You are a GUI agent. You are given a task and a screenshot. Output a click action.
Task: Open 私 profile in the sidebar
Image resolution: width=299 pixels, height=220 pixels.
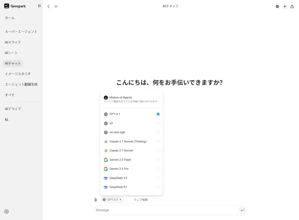tap(6, 119)
